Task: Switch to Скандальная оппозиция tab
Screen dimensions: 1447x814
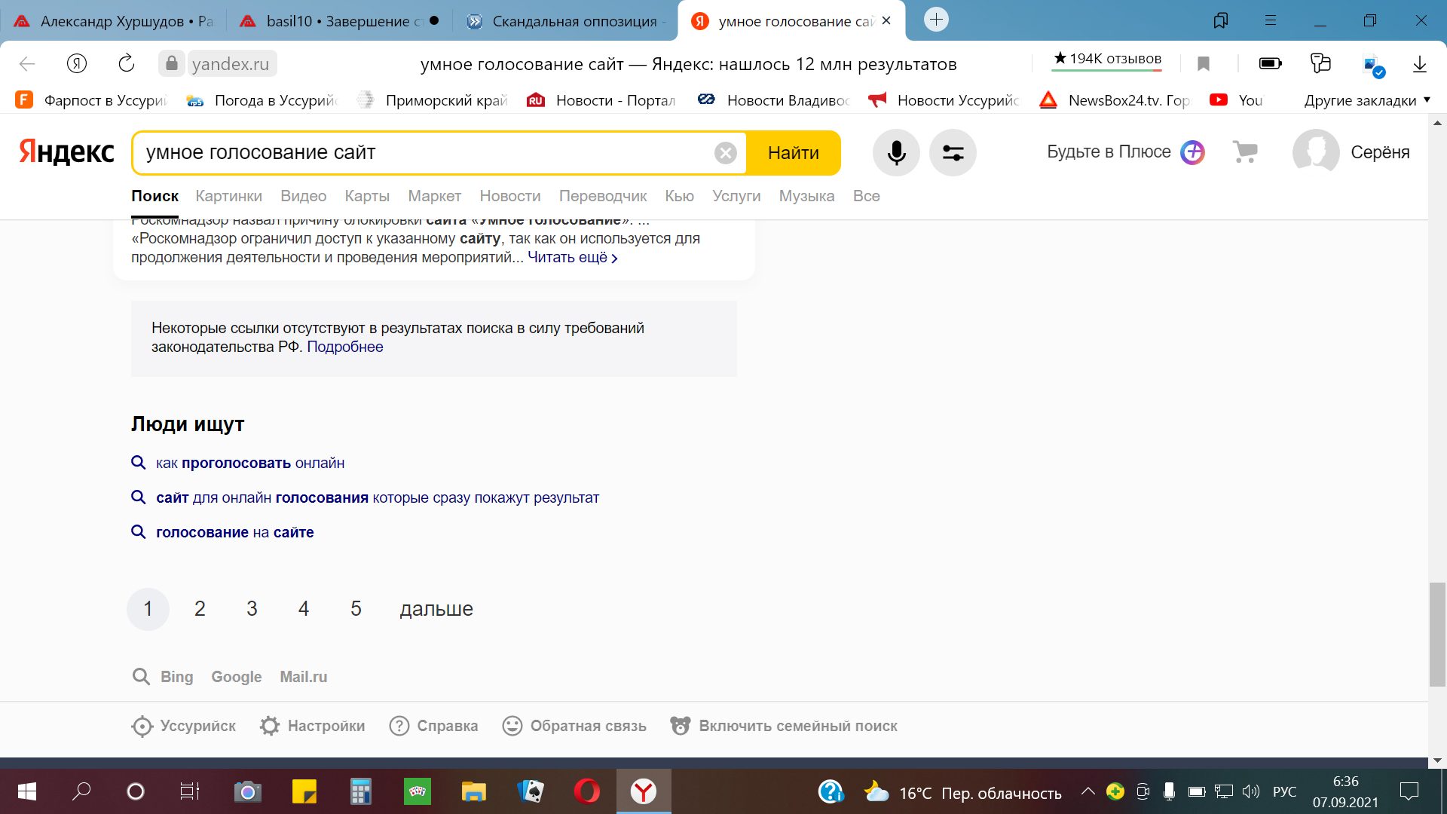Action: (565, 21)
